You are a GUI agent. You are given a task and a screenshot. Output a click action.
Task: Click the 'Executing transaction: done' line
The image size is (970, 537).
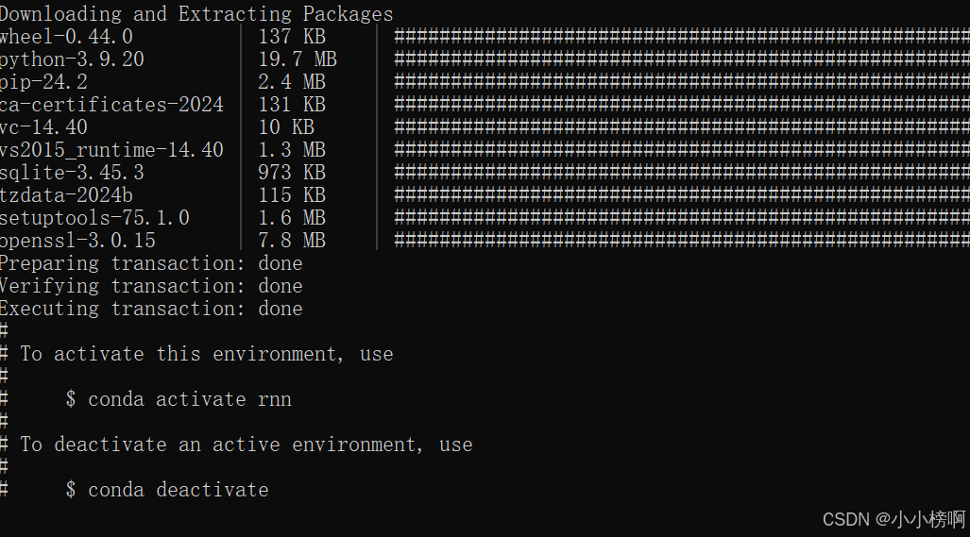[x=151, y=309]
